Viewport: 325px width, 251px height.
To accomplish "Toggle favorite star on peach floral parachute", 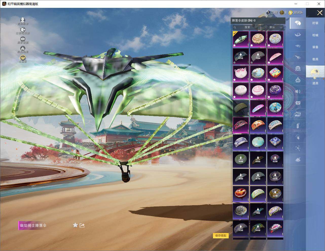I will [252, 45].
